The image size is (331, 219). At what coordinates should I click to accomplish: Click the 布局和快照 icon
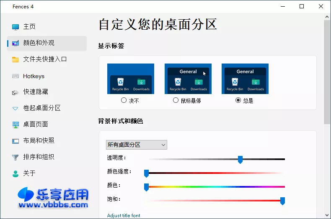(x=16, y=141)
